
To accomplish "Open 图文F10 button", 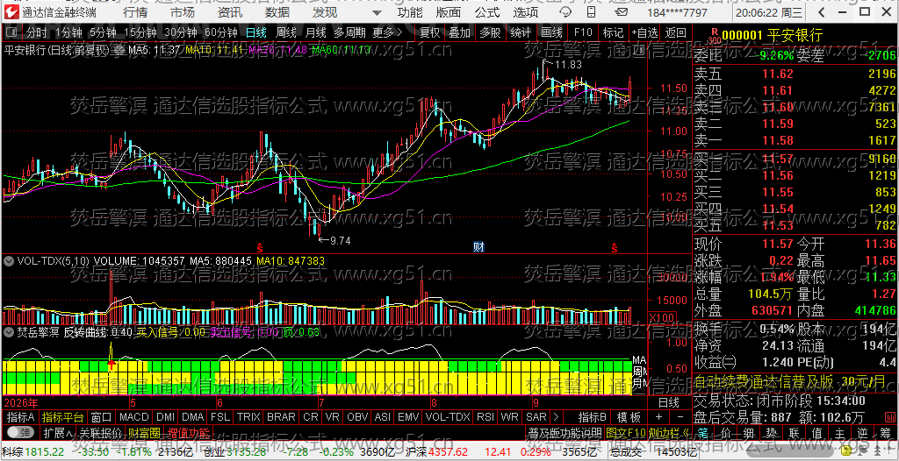I will [625, 431].
